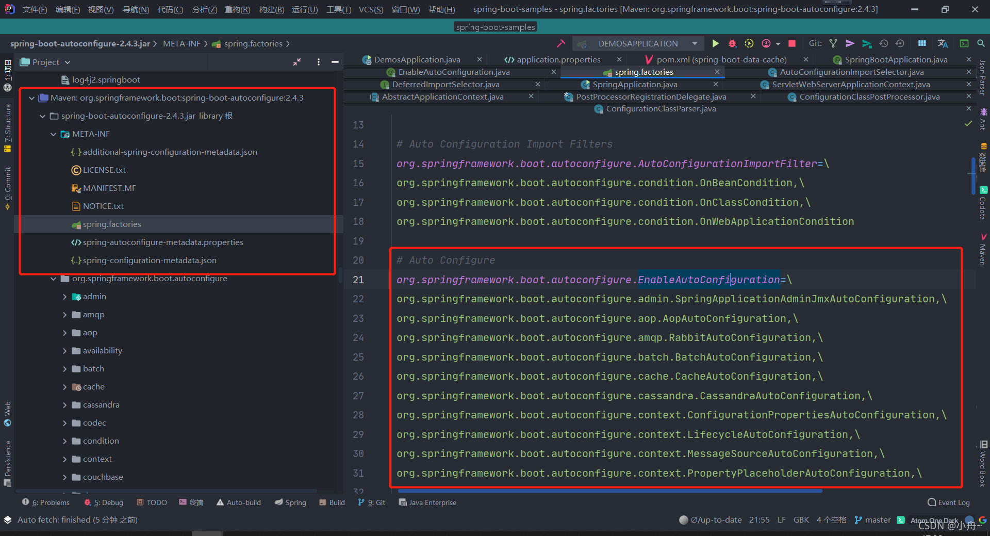The image size is (990, 536).
Task: Stop the running application with red square
Action: point(793,43)
